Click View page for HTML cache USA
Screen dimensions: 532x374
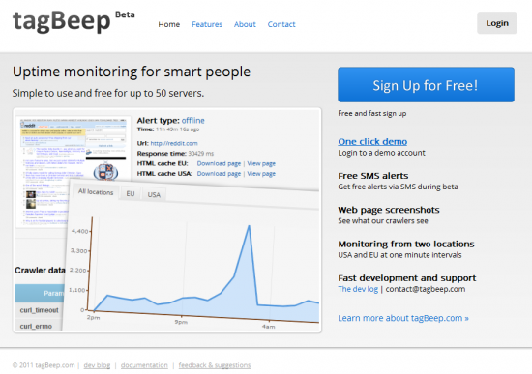point(261,174)
